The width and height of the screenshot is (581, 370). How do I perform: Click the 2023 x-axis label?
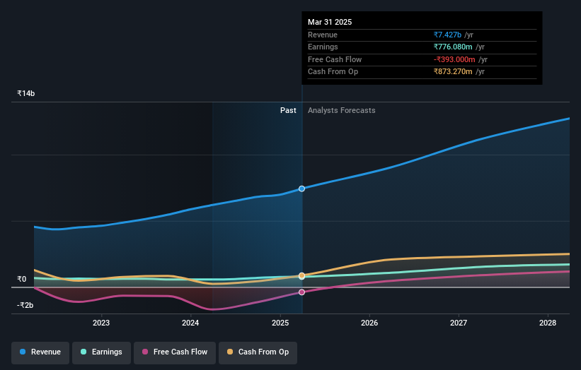pos(101,323)
